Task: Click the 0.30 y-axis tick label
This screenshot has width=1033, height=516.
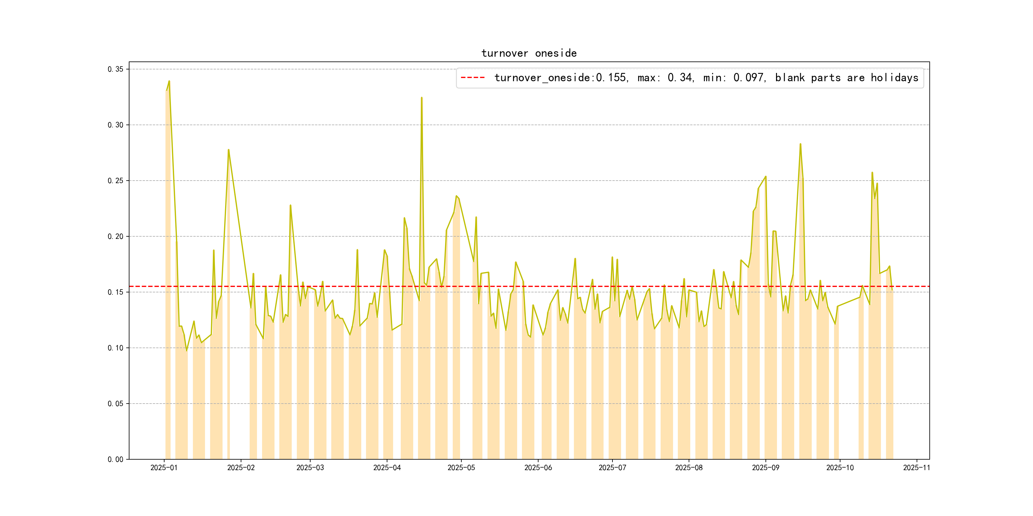Action: 115,125
